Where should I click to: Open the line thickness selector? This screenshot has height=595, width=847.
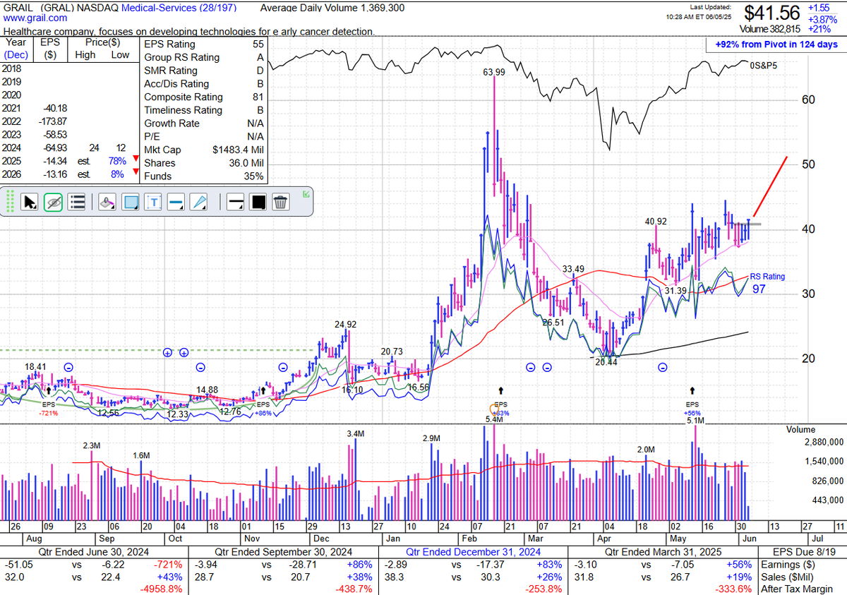coord(236,203)
